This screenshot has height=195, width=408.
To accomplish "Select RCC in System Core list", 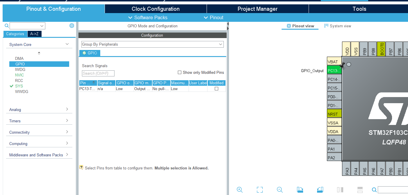I will click(19, 80).
